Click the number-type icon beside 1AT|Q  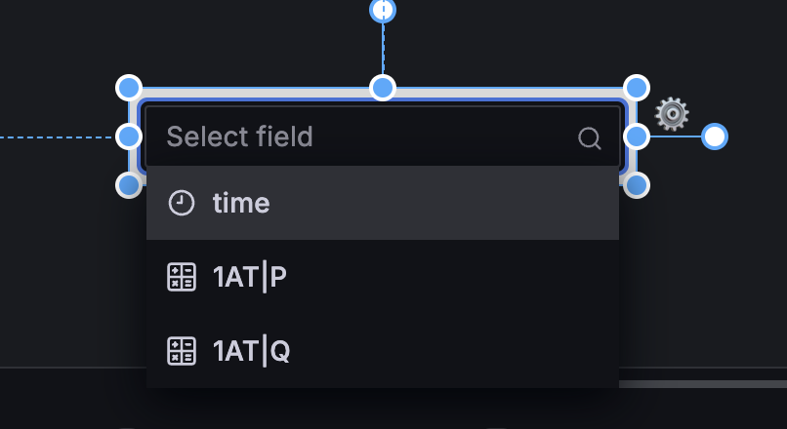tap(182, 351)
